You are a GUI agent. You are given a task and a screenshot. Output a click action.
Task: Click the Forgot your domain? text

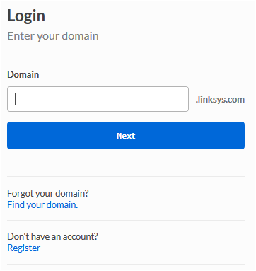pyautogui.click(x=48, y=193)
